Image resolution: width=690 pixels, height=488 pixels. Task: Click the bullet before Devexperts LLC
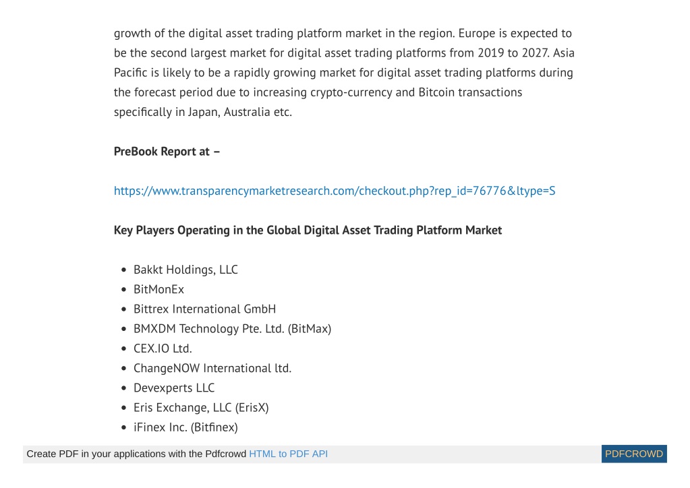[123, 388]
